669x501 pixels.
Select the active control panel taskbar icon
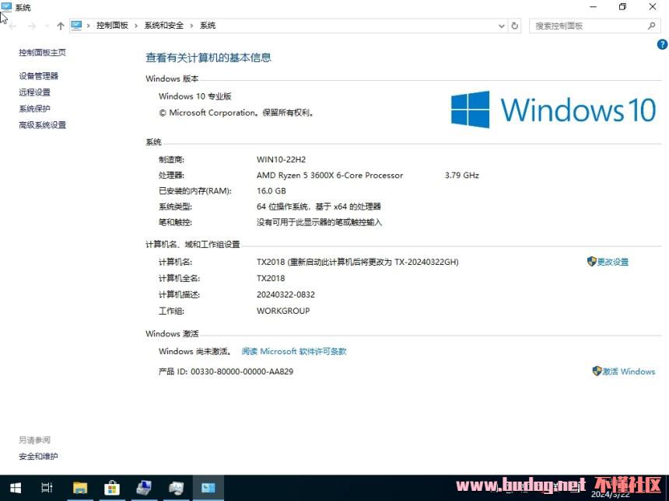(208, 488)
